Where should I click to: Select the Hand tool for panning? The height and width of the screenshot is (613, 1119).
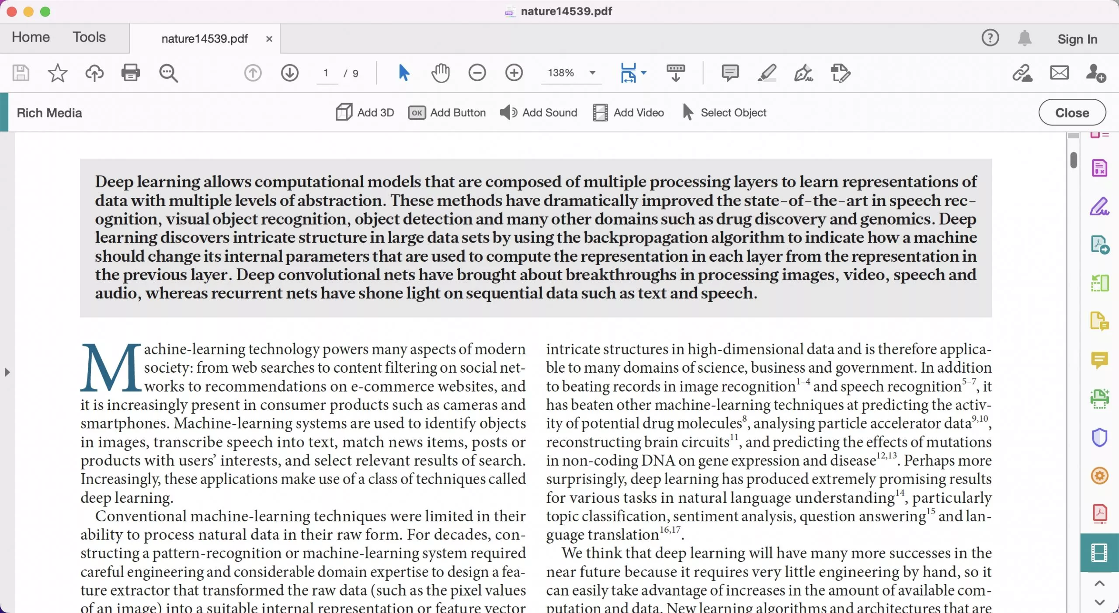point(440,73)
